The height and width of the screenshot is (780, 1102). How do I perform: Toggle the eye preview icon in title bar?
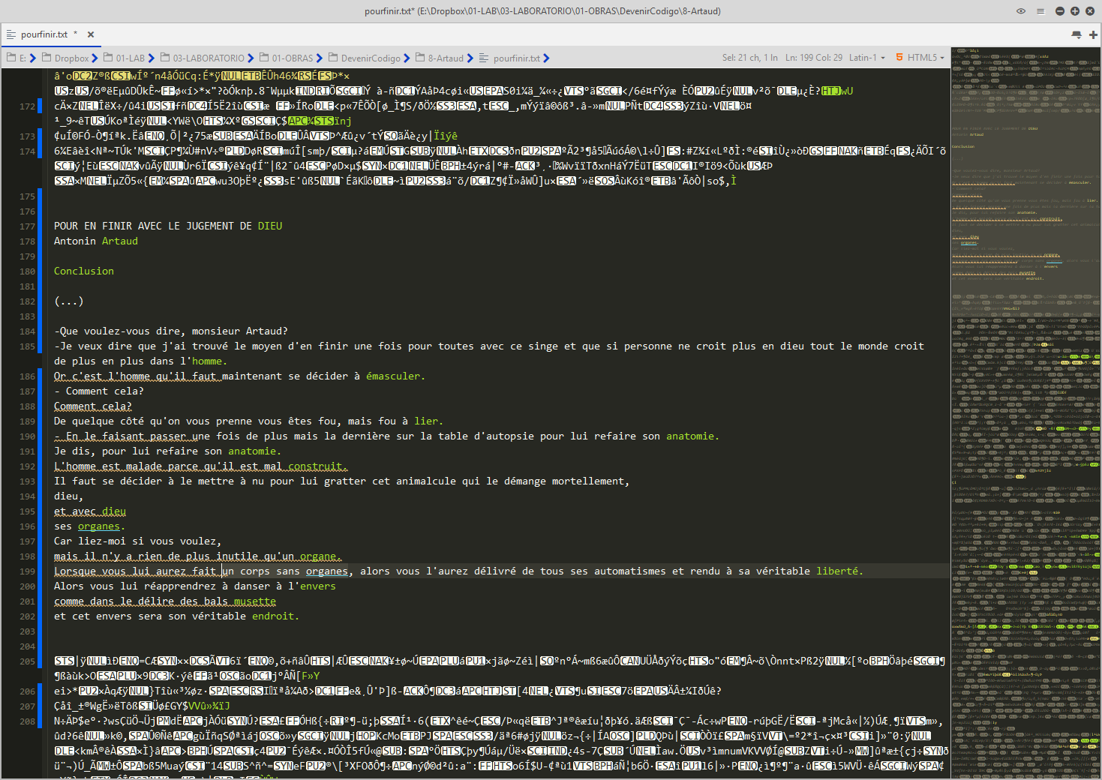tap(1020, 11)
